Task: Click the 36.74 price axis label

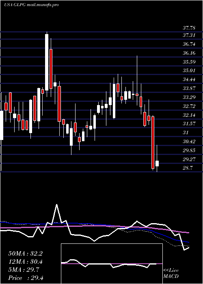Action: click(x=189, y=44)
